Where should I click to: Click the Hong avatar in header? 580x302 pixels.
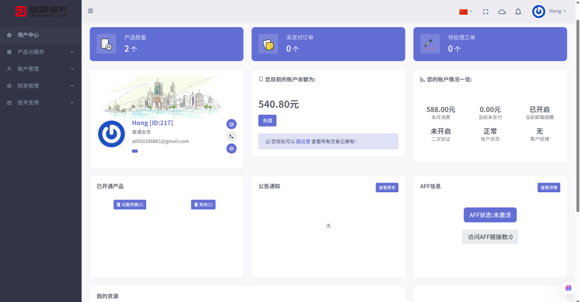539,11
